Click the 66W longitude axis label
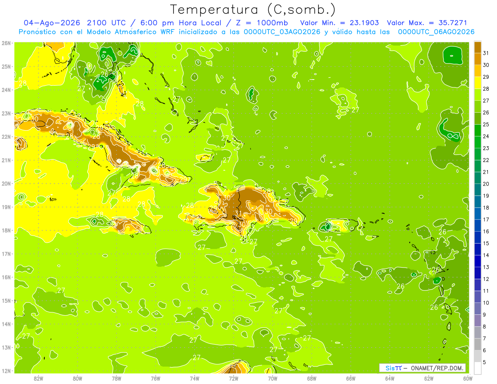 [351, 378]
